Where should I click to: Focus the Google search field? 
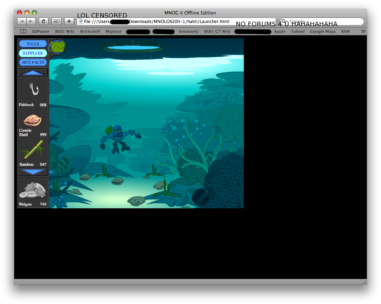(322, 21)
